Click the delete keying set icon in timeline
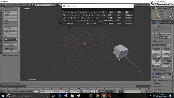The width and height of the screenshot is (174, 98). pyautogui.click(x=144, y=91)
